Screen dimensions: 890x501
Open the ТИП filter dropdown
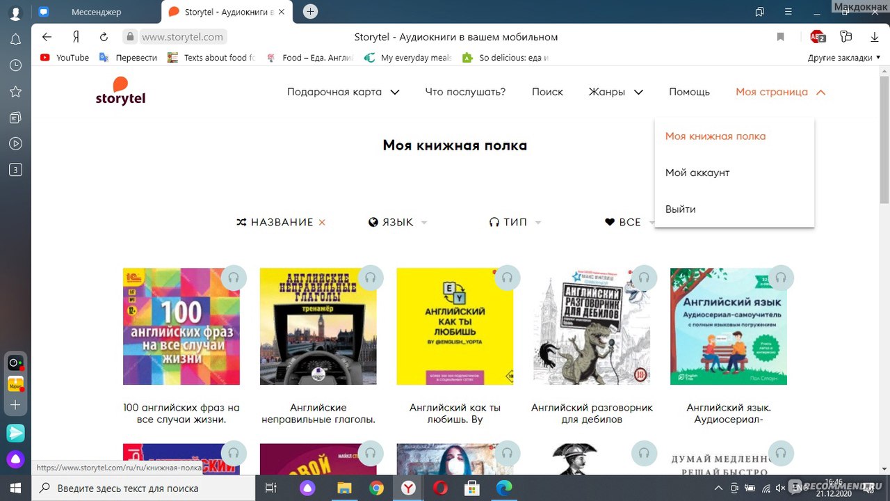click(x=515, y=223)
